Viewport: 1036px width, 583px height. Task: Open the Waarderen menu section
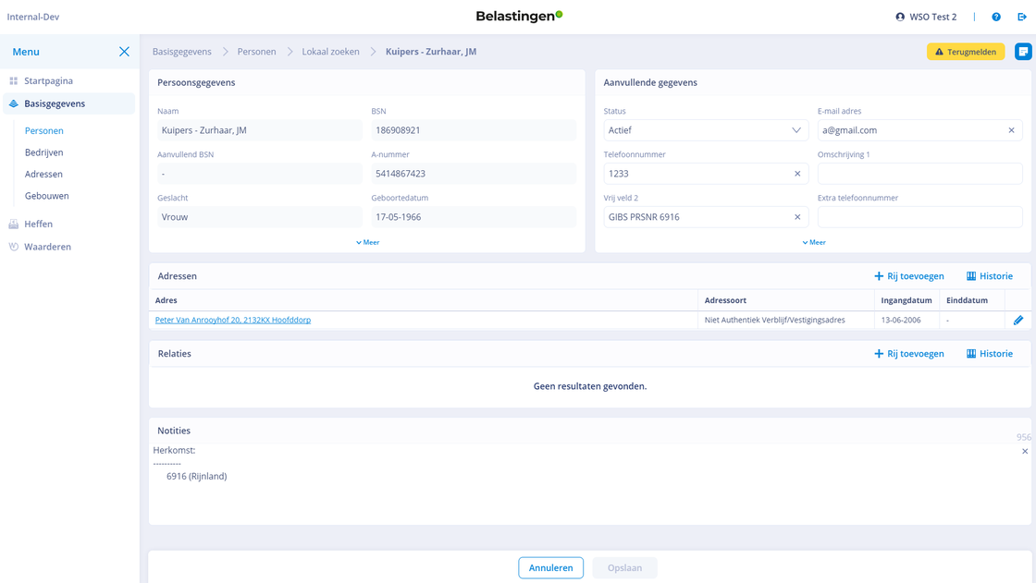coord(47,247)
